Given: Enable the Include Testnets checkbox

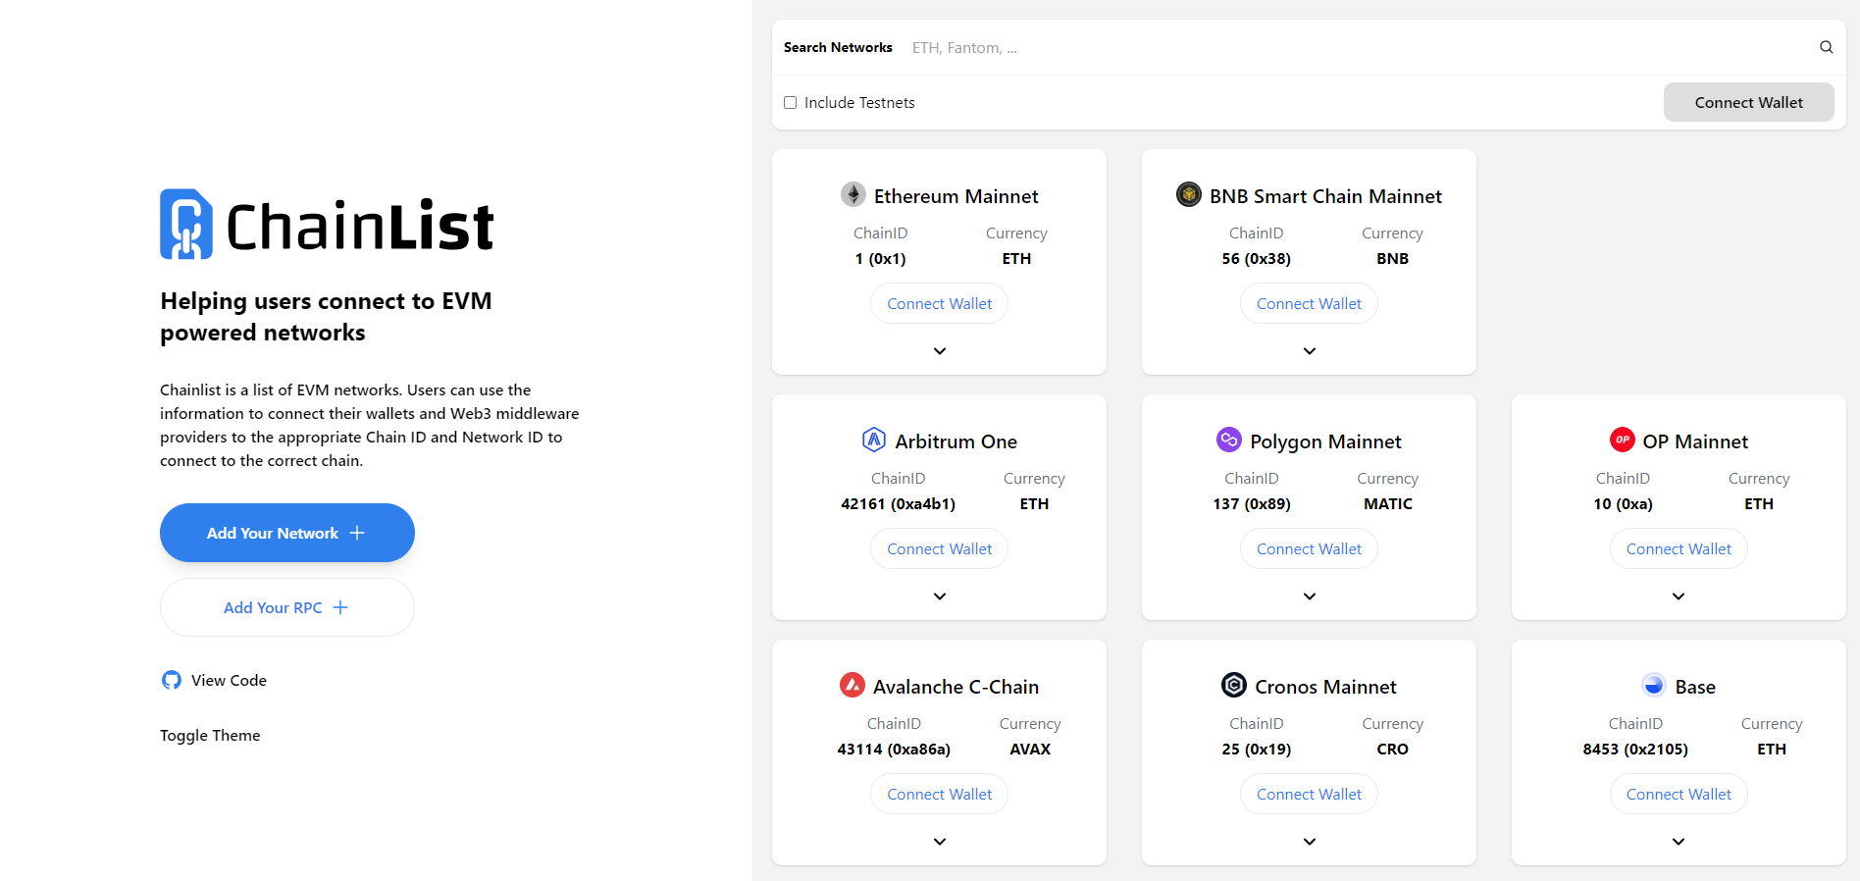Looking at the screenshot, I should pyautogui.click(x=790, y=103).
